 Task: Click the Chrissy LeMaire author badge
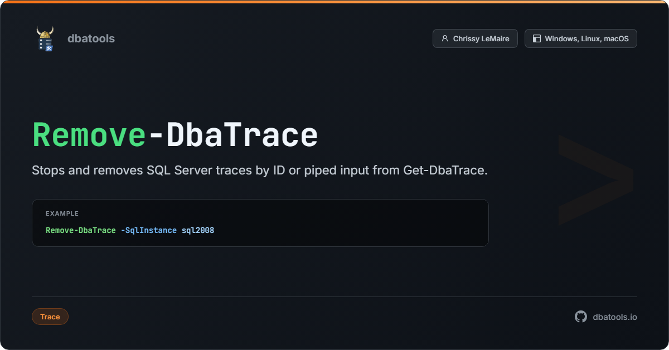click(x=475, y=38)
